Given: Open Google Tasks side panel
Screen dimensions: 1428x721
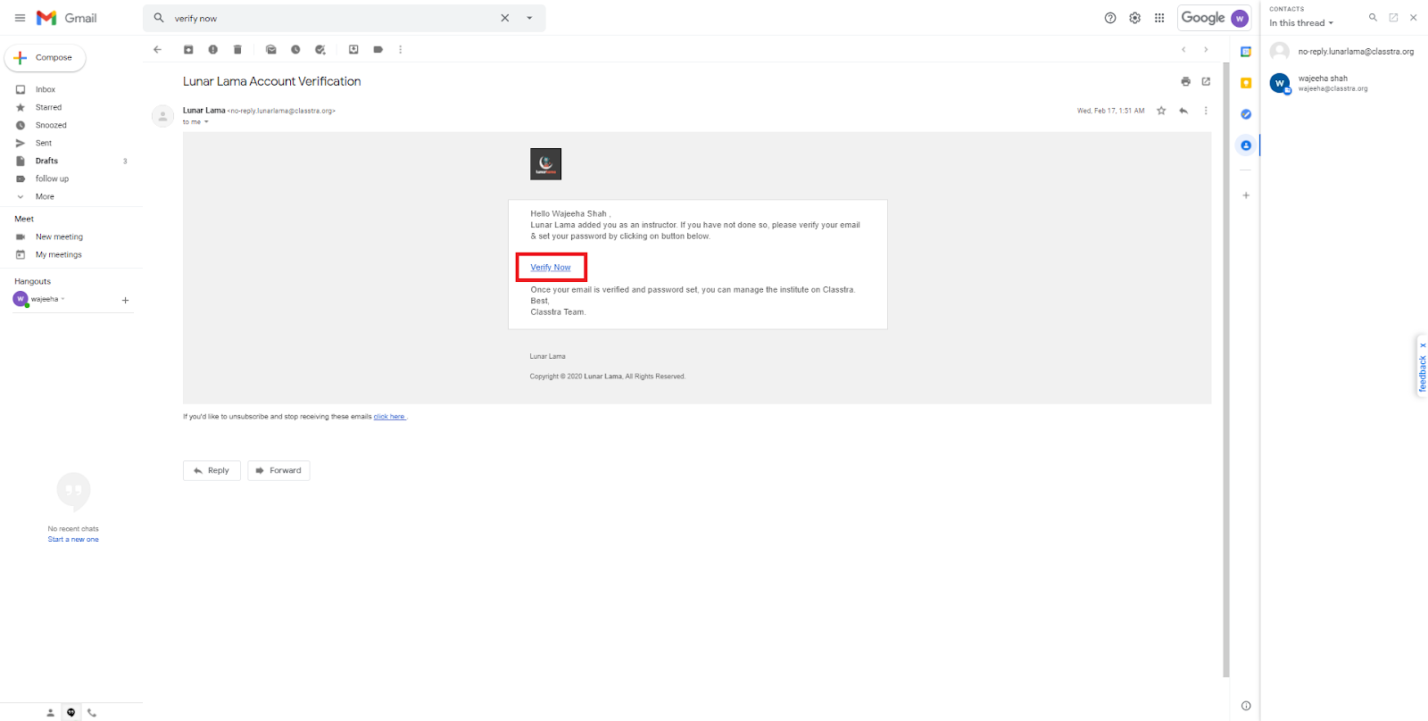Looking at the screenshot, I should [1246, 114].
